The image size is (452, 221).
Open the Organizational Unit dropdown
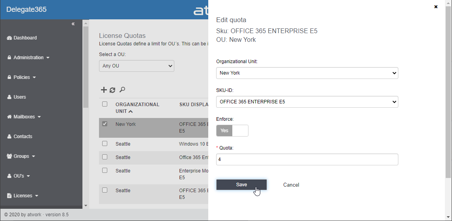(307, 73)
